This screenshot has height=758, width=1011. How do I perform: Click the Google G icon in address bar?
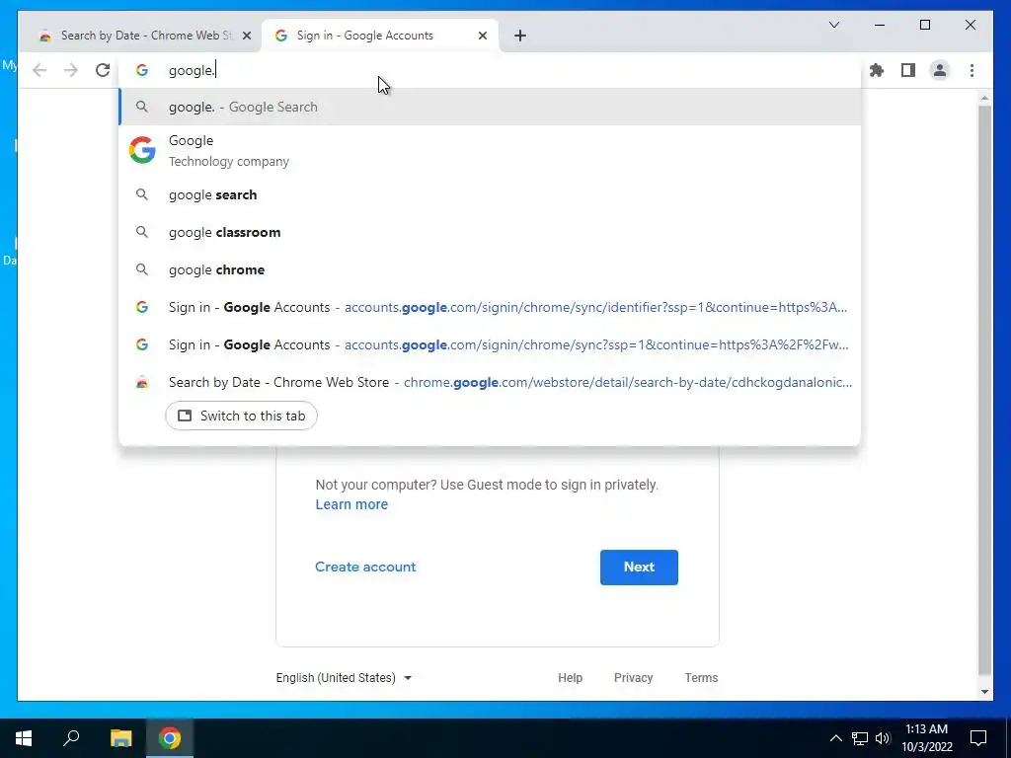142,70
